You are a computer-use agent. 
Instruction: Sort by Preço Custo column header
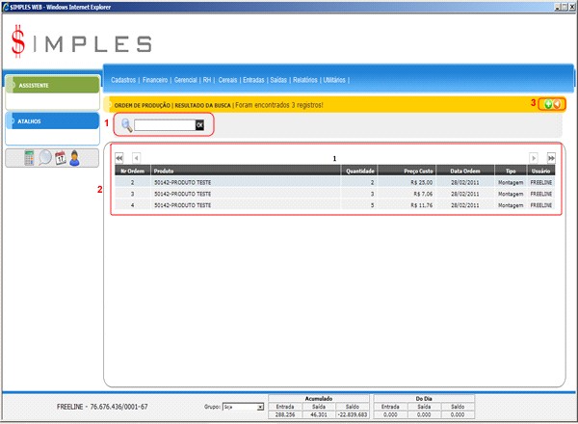coord(407,172)
